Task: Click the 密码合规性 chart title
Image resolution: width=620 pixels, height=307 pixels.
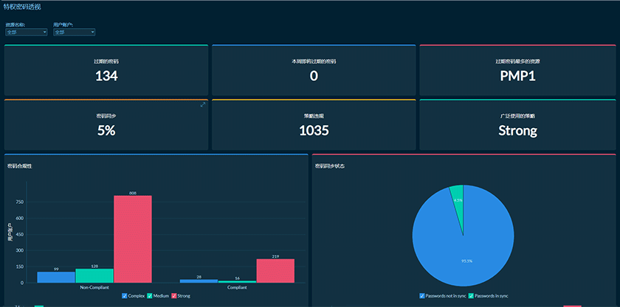Action: click(20, 166)
